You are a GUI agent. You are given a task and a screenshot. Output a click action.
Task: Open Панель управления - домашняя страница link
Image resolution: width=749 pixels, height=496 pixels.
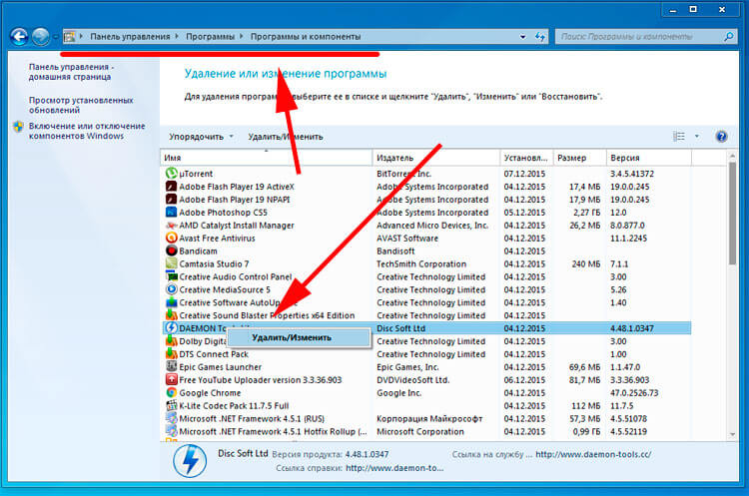tap(71, 72)
